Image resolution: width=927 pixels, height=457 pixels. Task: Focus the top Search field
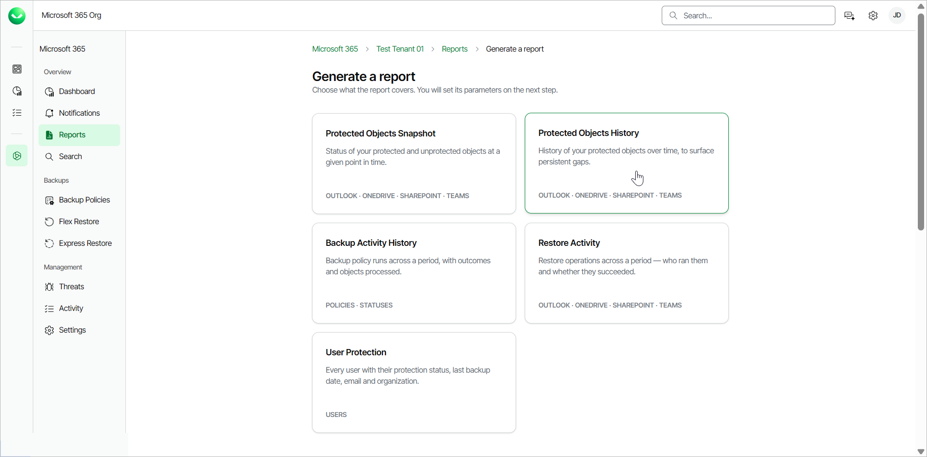tap(748, 15)
